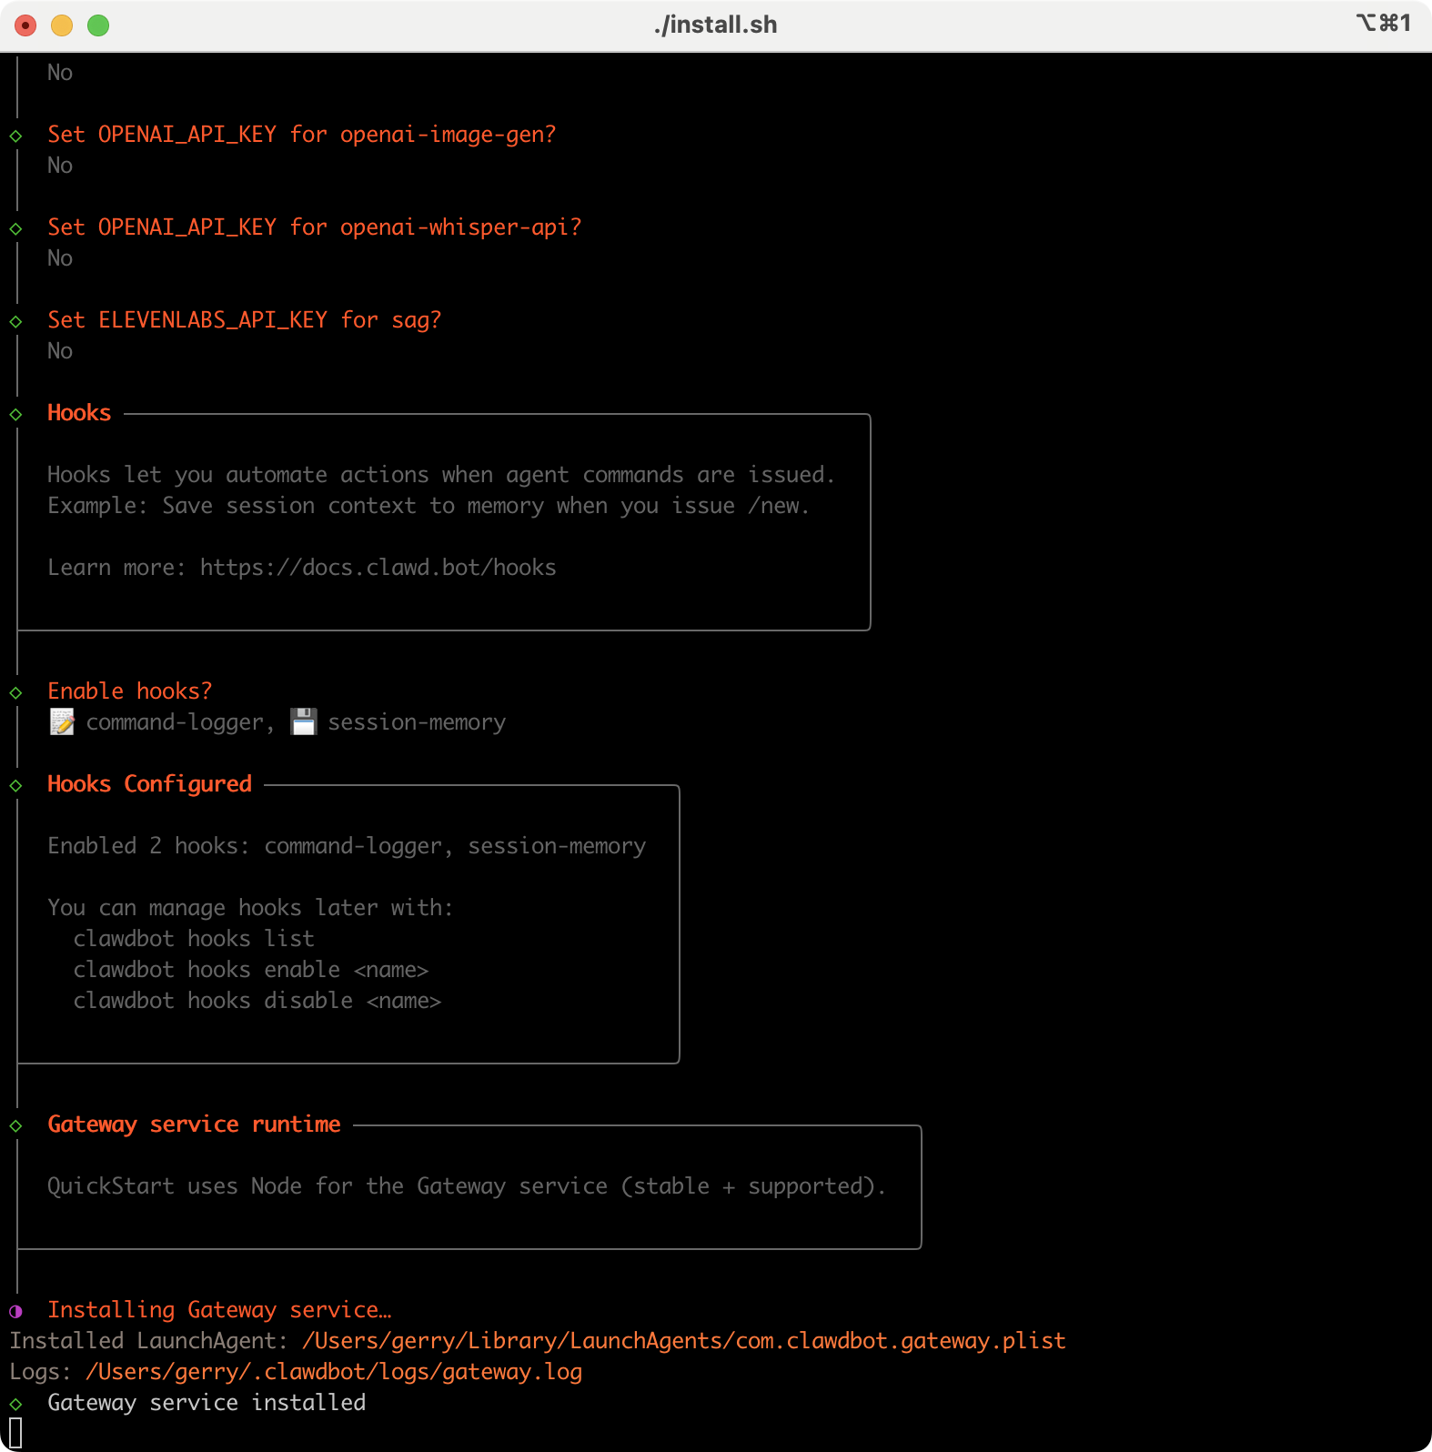Click the diamond beside Gateway service installed
The image size is (1432, 1452).
pyautogui.click(x=15, y=1404)
